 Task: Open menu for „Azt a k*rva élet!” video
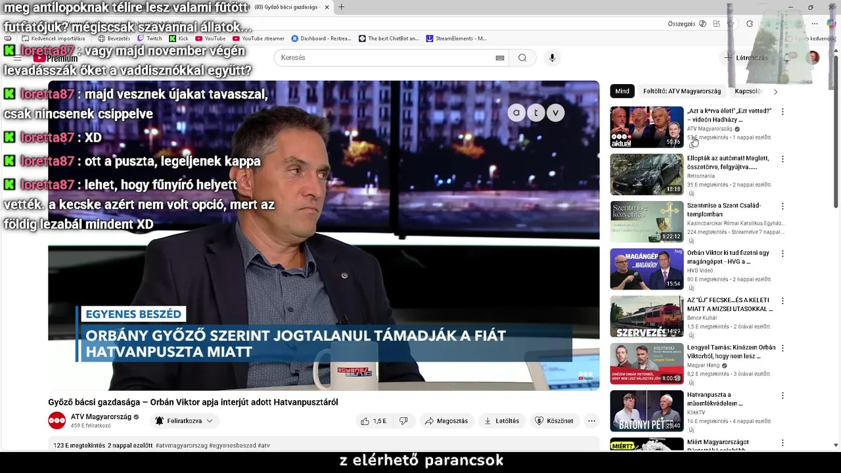(782, 112)
